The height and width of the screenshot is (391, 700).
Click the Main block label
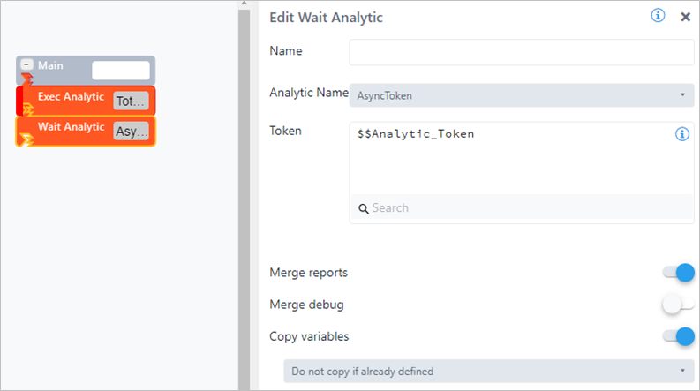click(50, 66)
